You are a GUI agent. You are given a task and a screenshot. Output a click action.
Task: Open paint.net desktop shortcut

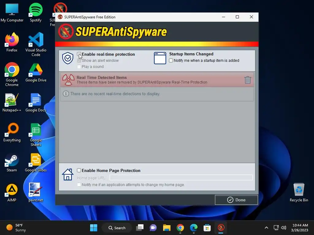36,192
